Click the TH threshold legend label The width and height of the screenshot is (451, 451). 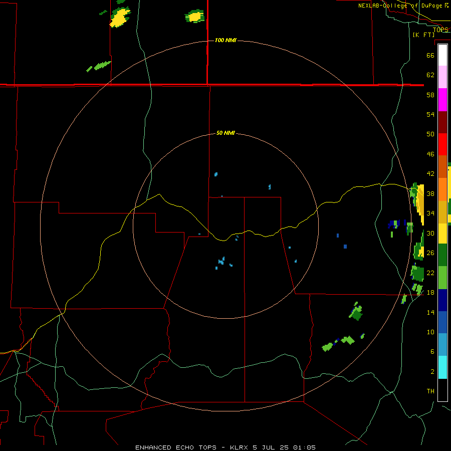[430, 391]
